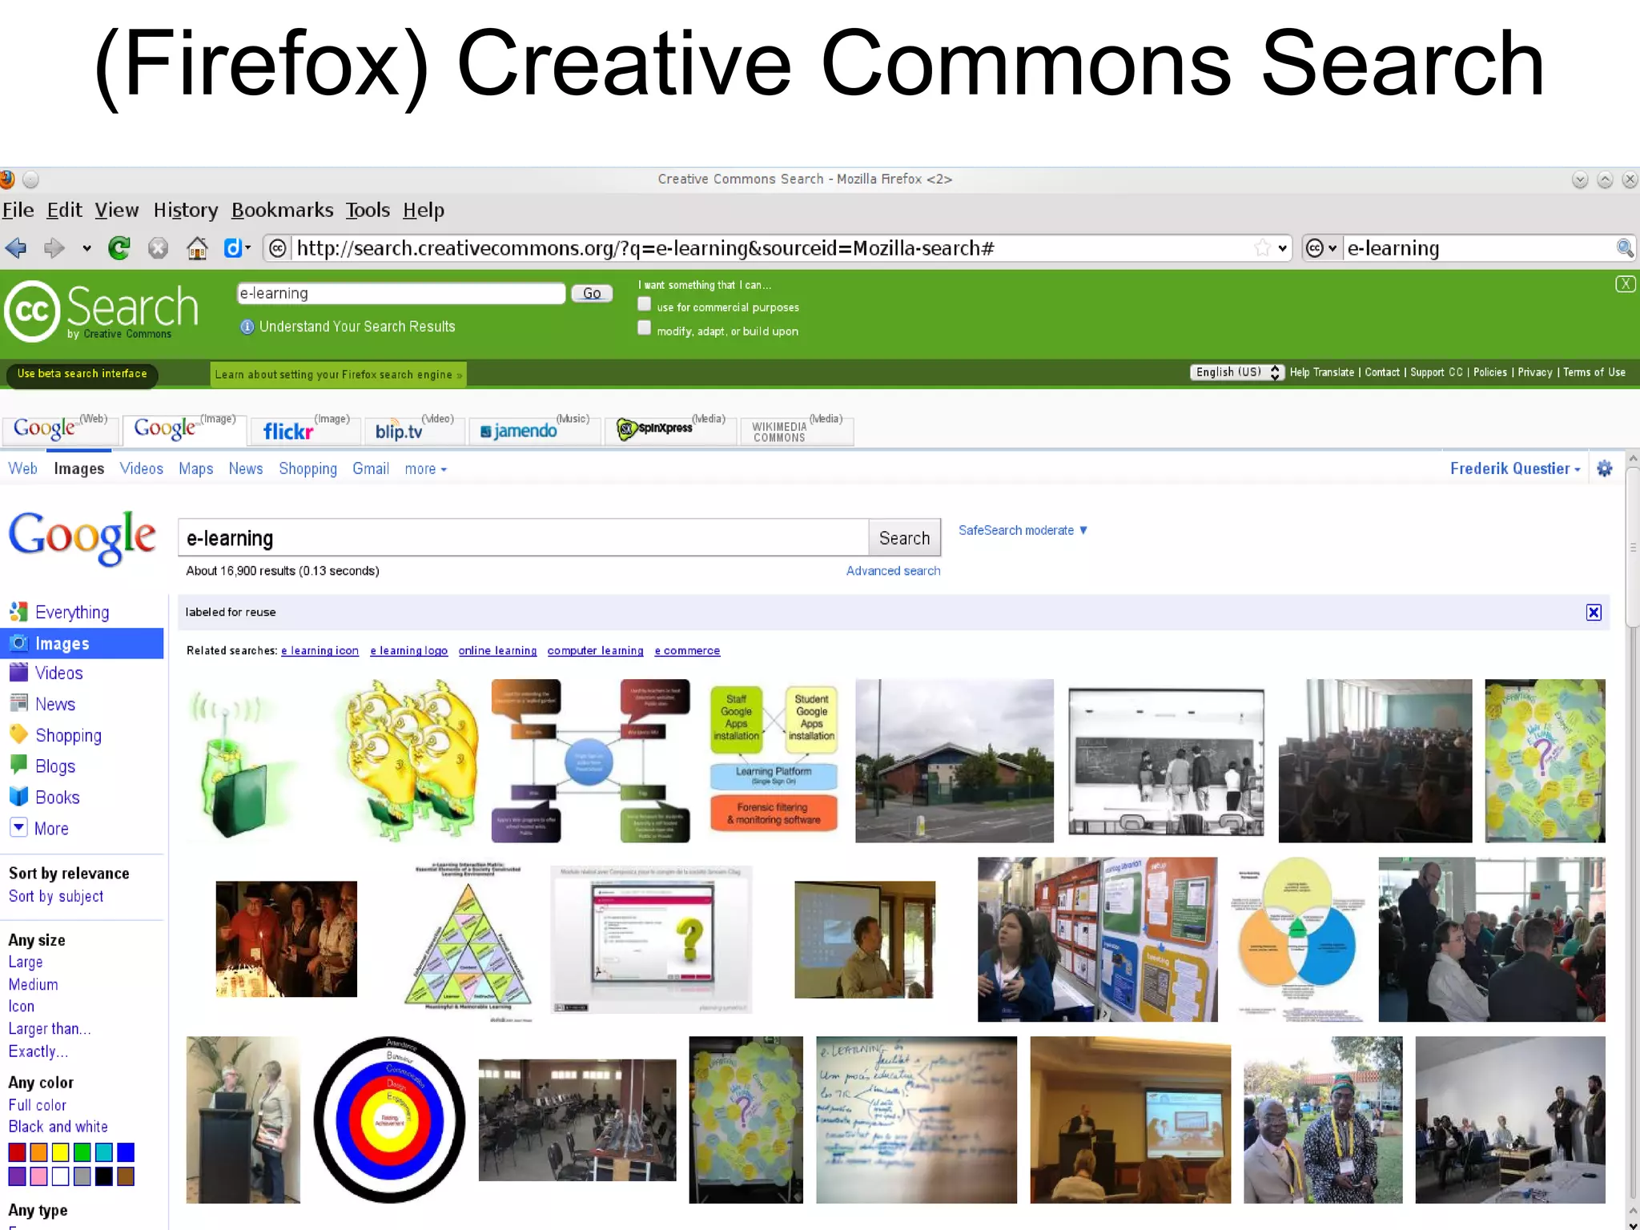This screenshot has width=1640, height=1230.
Task: Click the CC Search e-learning input field
Action: pos(401,294)
